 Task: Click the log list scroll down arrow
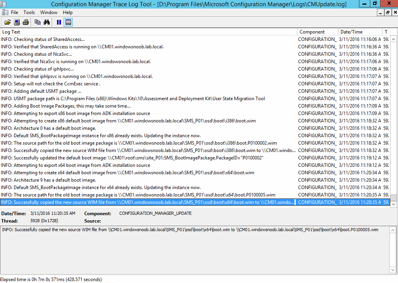(x=393, y=204)
